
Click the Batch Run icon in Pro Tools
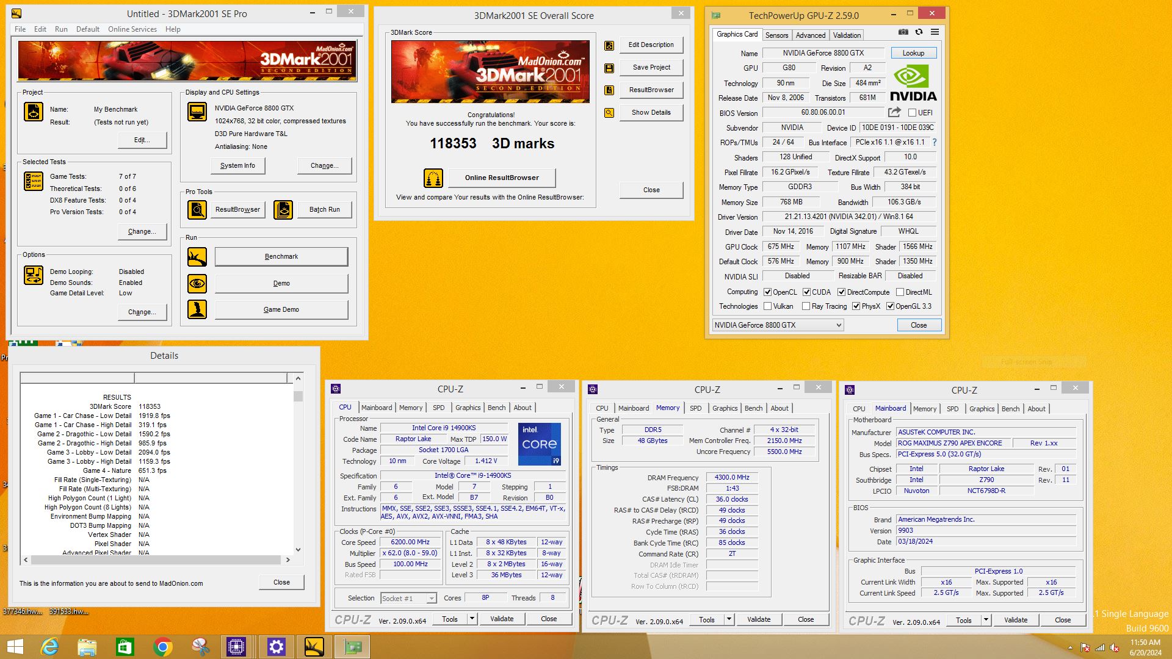click(x=283, y=210)
